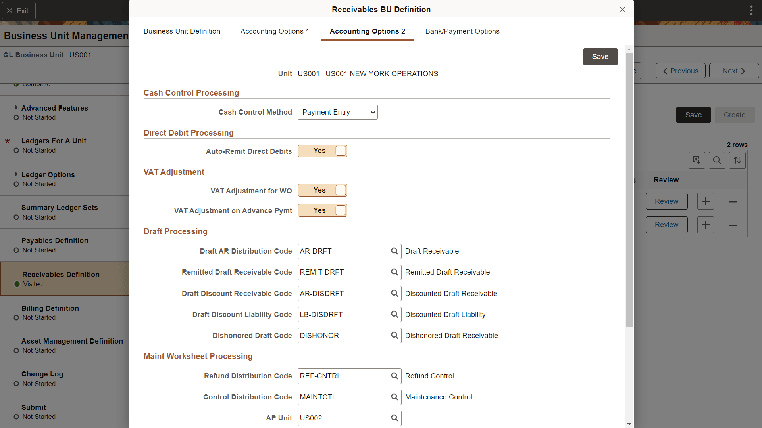
Task: Open the Cash Control Method dropdown
Action: point(337,112)
